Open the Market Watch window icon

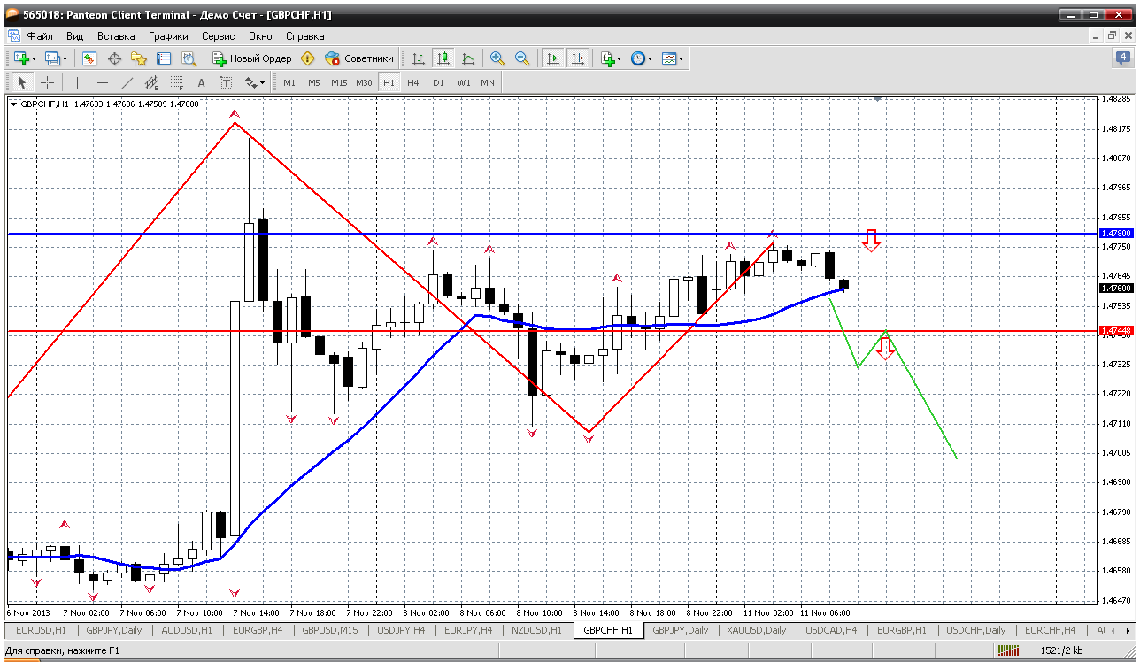[x=89, y=58]
